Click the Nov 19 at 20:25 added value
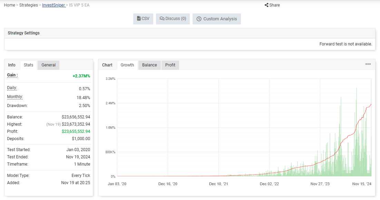380x200 pixels. pyautogui.click(x=76, y=183)
